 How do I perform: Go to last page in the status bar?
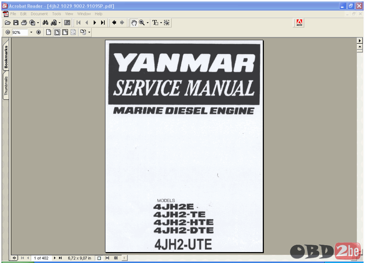point(60,258)
